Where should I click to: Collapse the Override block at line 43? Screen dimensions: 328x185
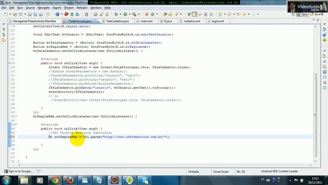coord(16,124)
